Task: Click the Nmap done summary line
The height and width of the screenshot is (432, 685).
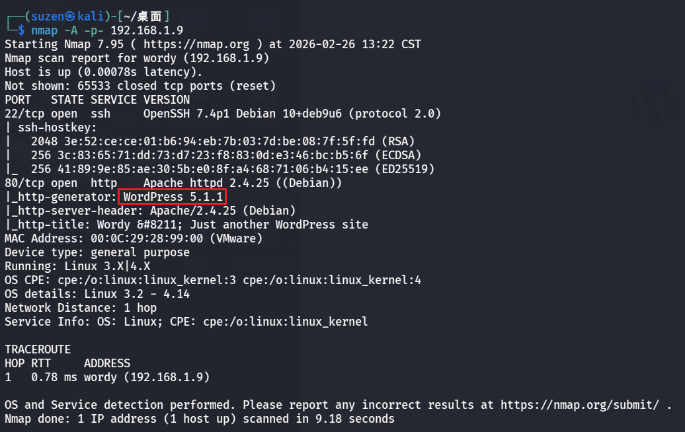Action: click(x=199, y=419)
